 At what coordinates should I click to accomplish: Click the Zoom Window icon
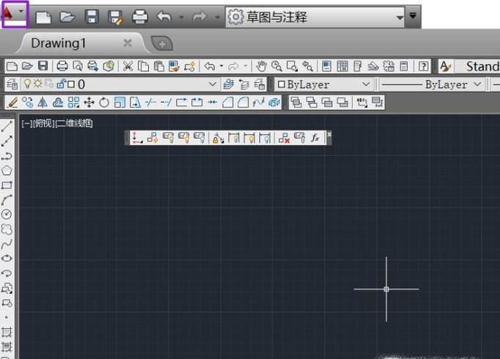point(292,66)
